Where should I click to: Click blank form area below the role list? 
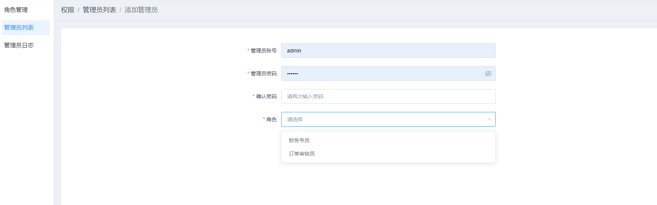pos(370,185)
